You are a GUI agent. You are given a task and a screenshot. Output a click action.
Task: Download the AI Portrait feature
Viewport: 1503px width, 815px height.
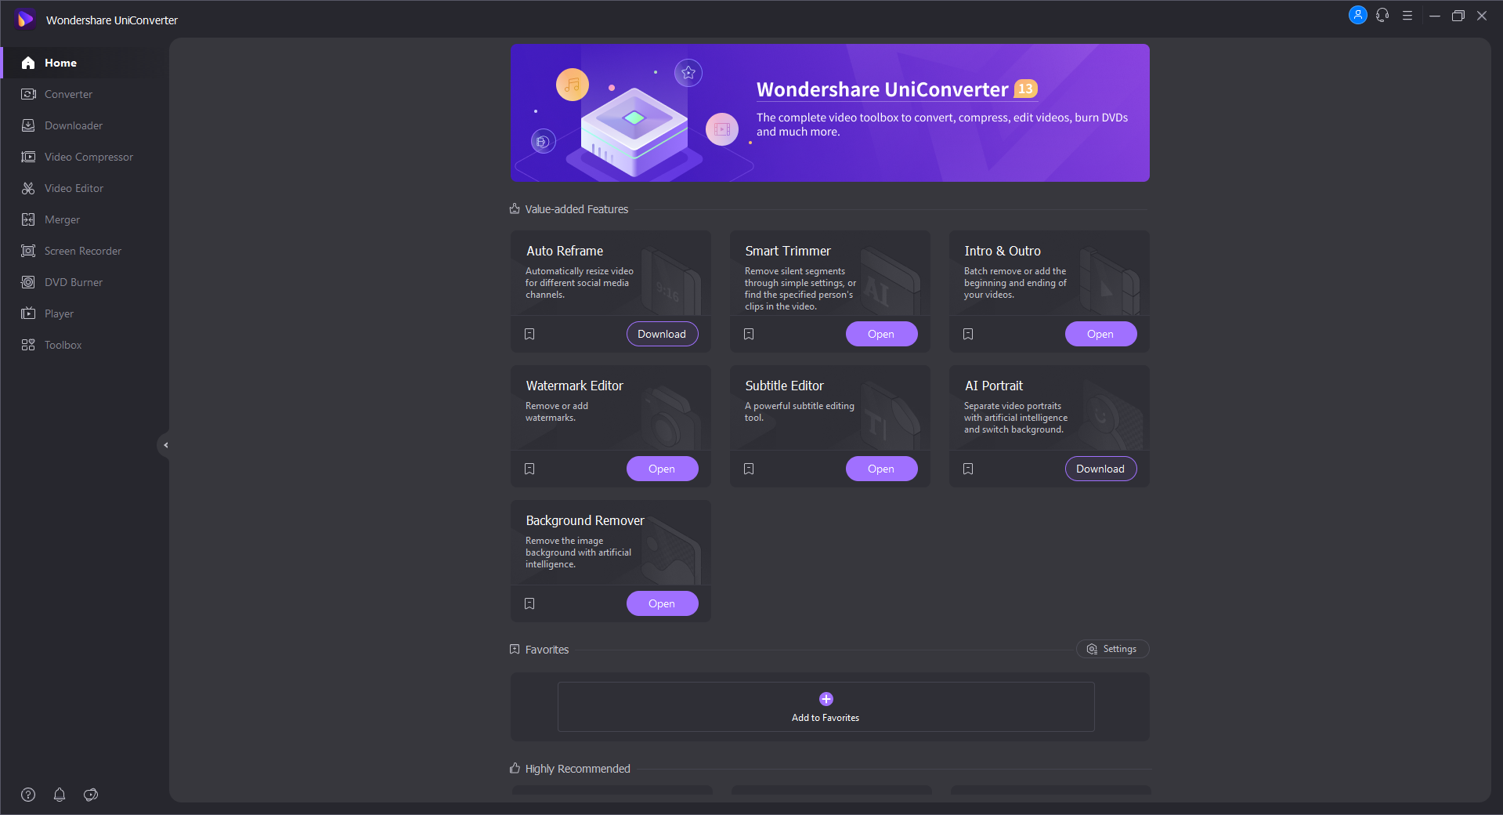point(1100,469)
